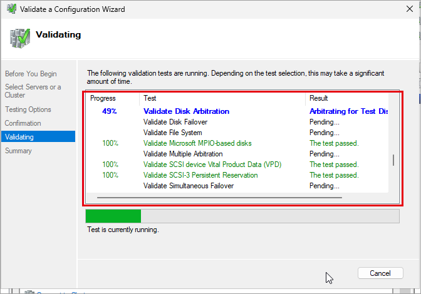Click the horizontal scrollbar of test list
The width and height of the screenshot is (421, 294).
[219, 198]
